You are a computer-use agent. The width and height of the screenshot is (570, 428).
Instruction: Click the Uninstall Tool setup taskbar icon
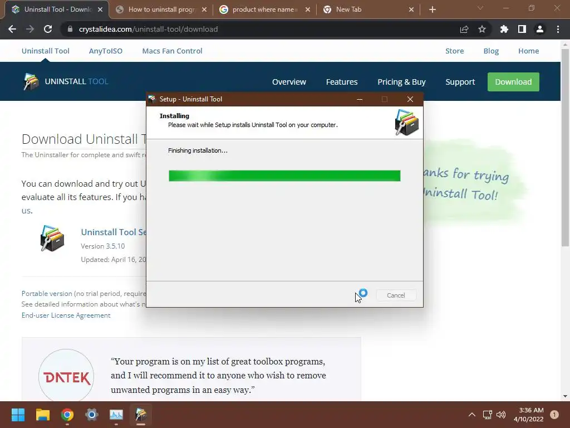tap(141, 415)
